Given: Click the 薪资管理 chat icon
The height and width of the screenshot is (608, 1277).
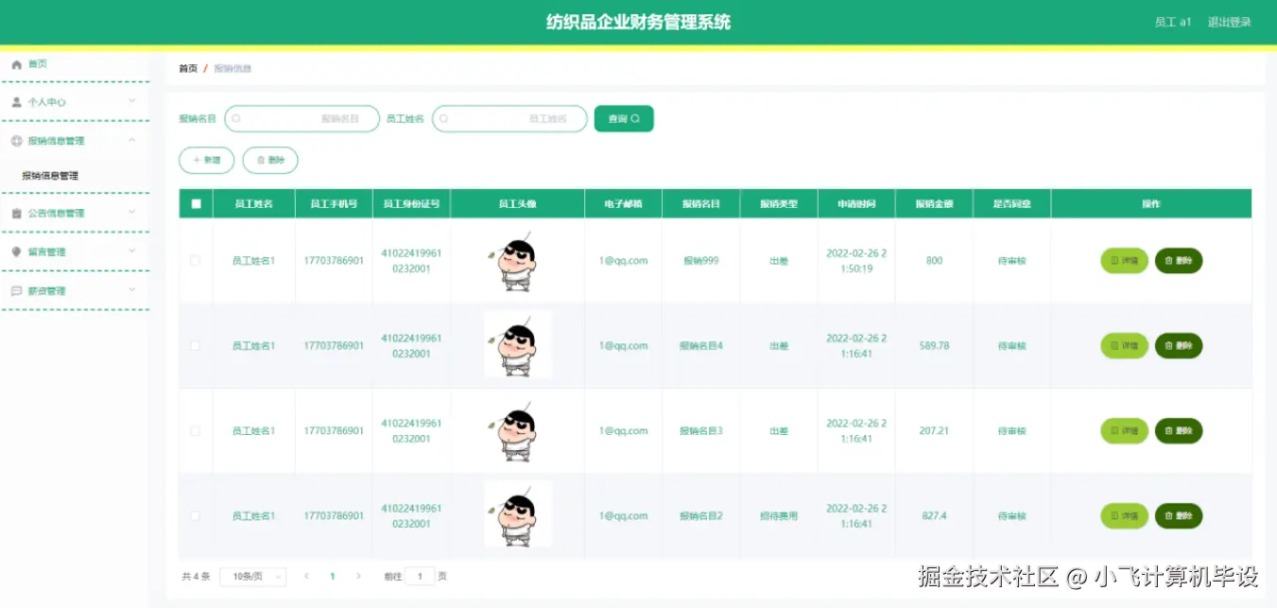Looking at the screenshot, I should pyautogui.click(x=15, y=290).
